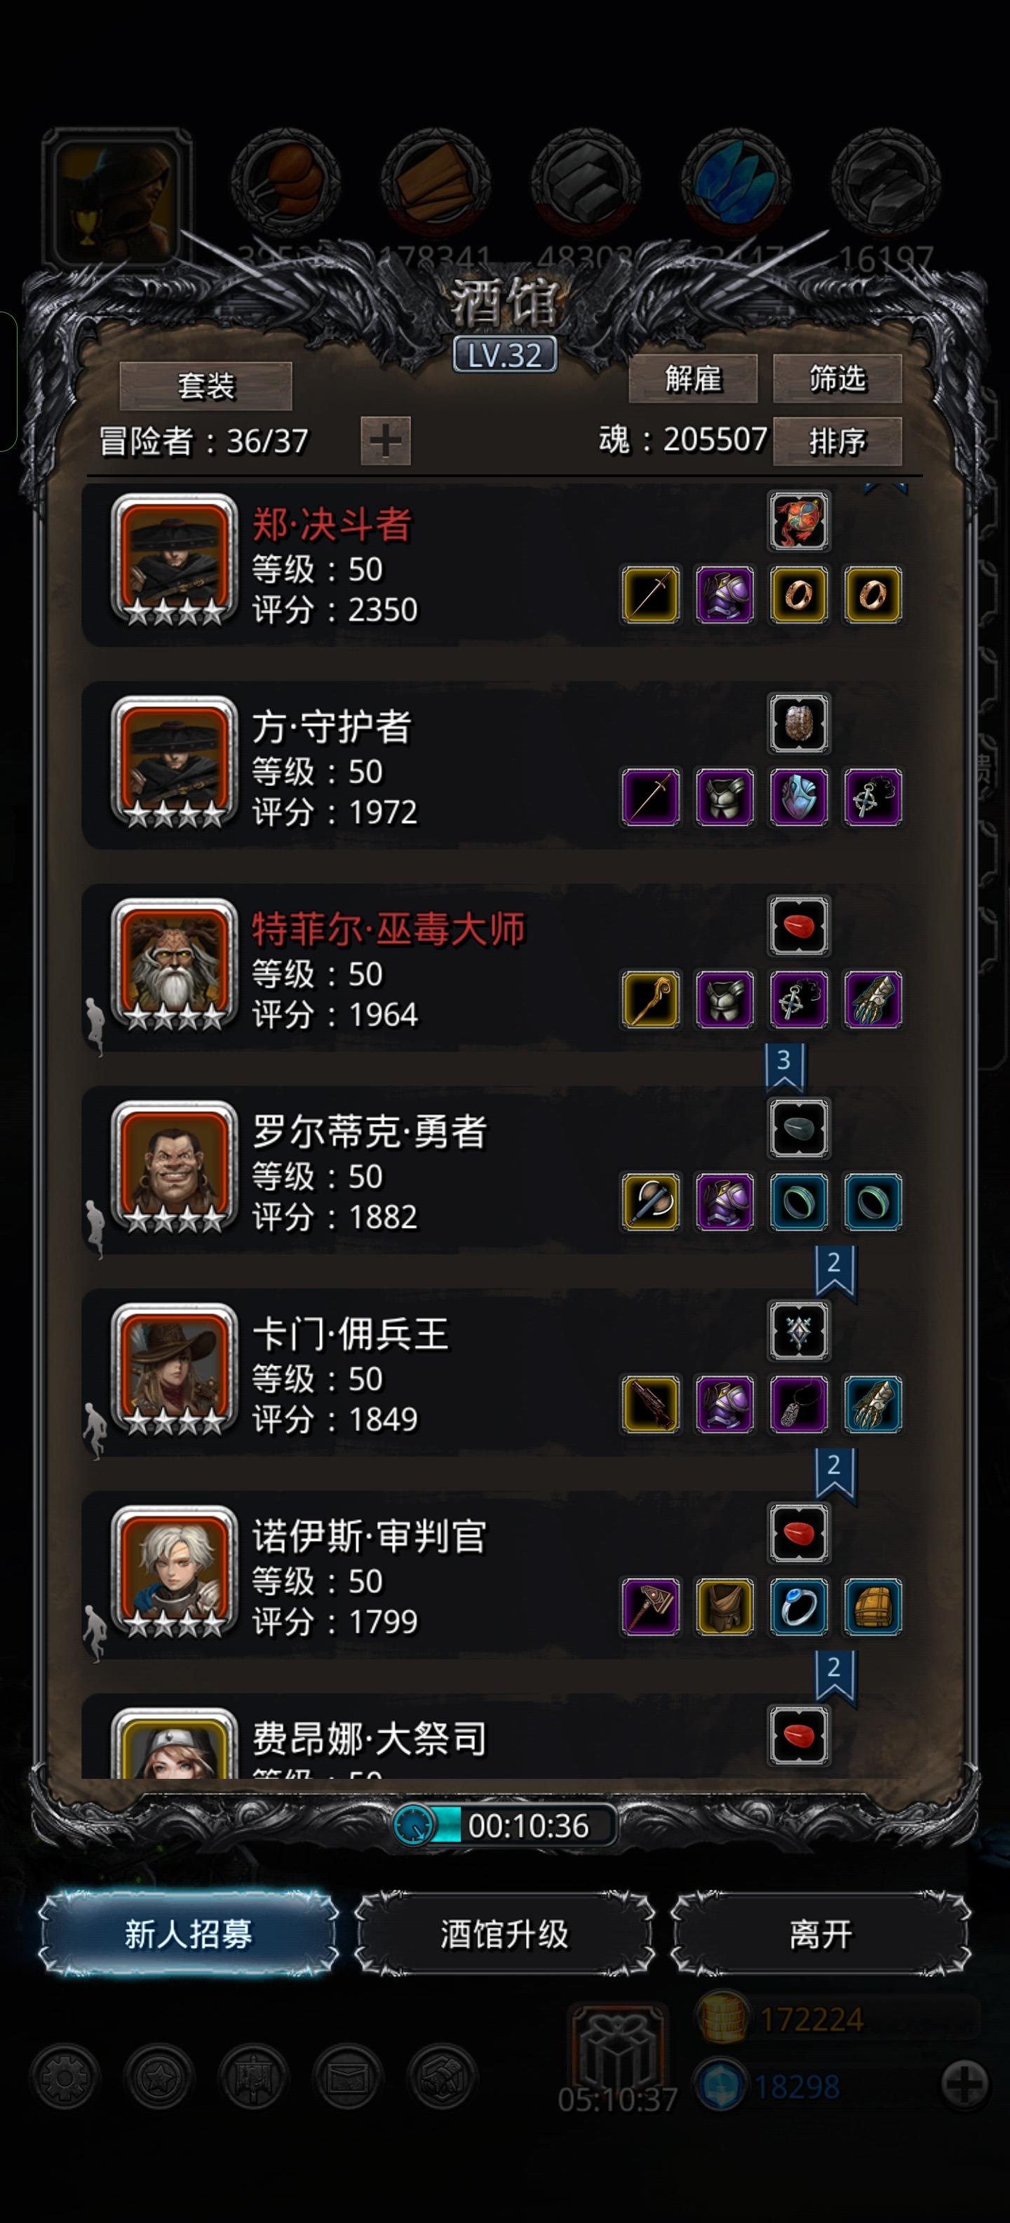Select 方·守护者's turtle shell trinket icon
This screenshot has height=2223, width=1010.
799,723
